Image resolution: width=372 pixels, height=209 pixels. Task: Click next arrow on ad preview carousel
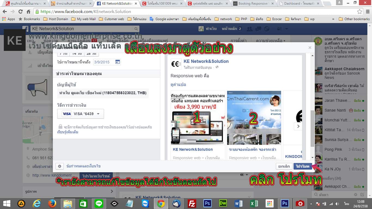pos(298,126)
